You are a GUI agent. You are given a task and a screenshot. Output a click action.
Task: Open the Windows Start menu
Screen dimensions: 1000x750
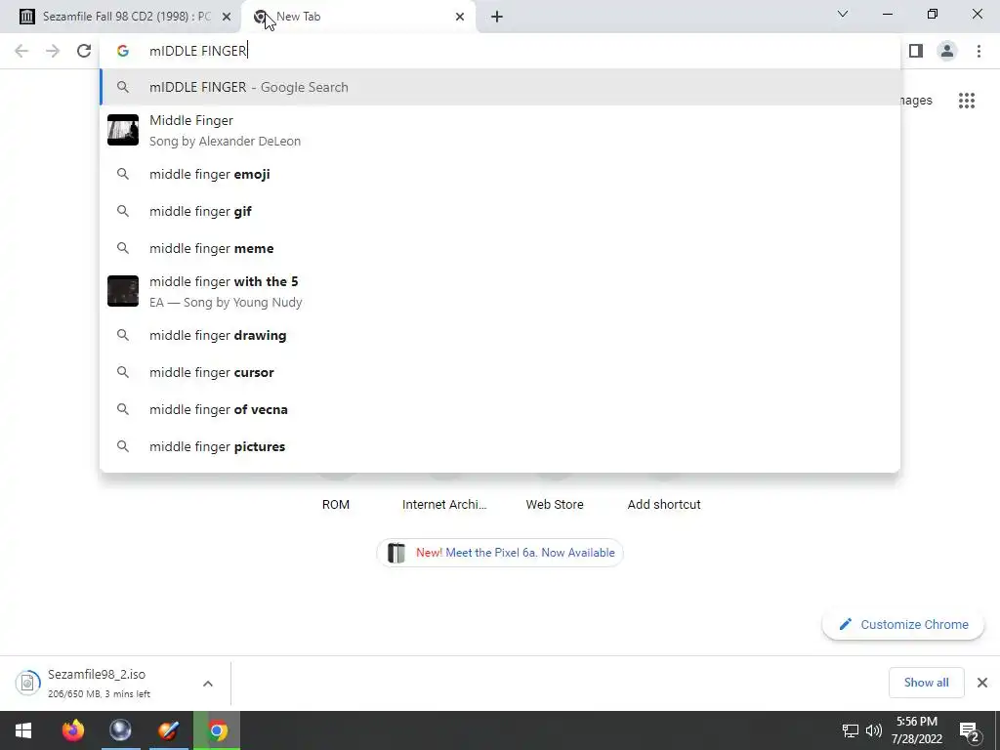point(23,730)
